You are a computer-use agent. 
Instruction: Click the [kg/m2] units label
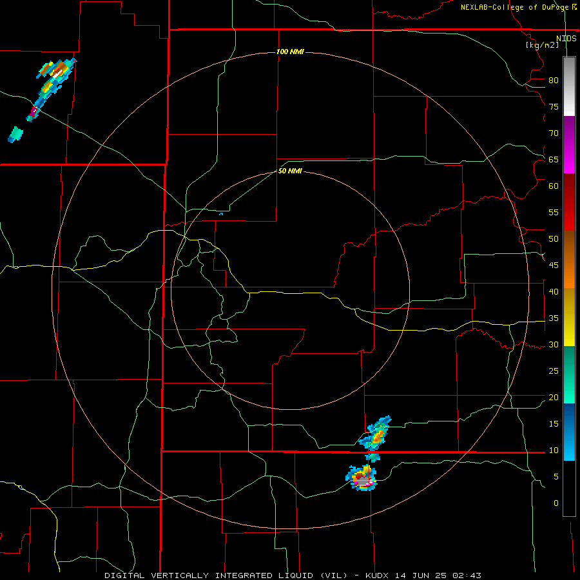pos(542,45)
